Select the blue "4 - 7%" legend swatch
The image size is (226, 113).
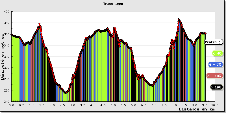tap(215, 65)
